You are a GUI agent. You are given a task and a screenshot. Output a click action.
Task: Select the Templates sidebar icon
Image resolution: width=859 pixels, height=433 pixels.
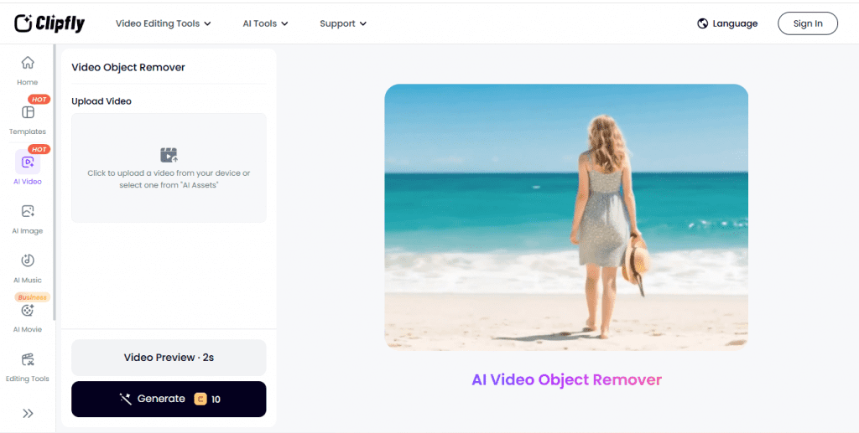click(x=28, y=112)
